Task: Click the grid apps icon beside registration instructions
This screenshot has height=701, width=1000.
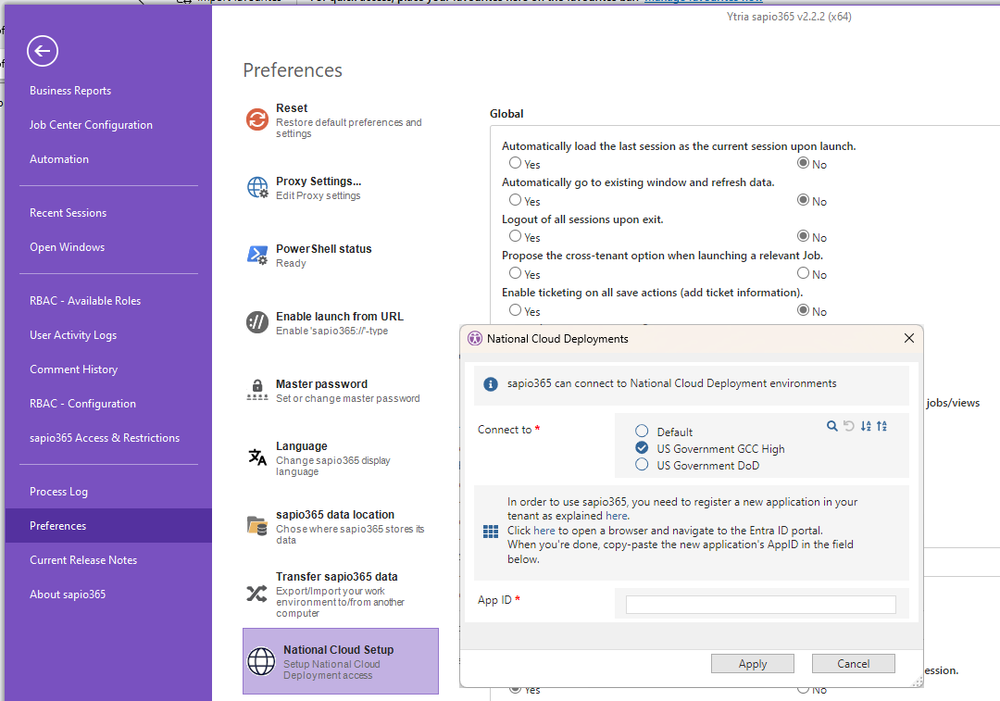Action: (491, 532)
